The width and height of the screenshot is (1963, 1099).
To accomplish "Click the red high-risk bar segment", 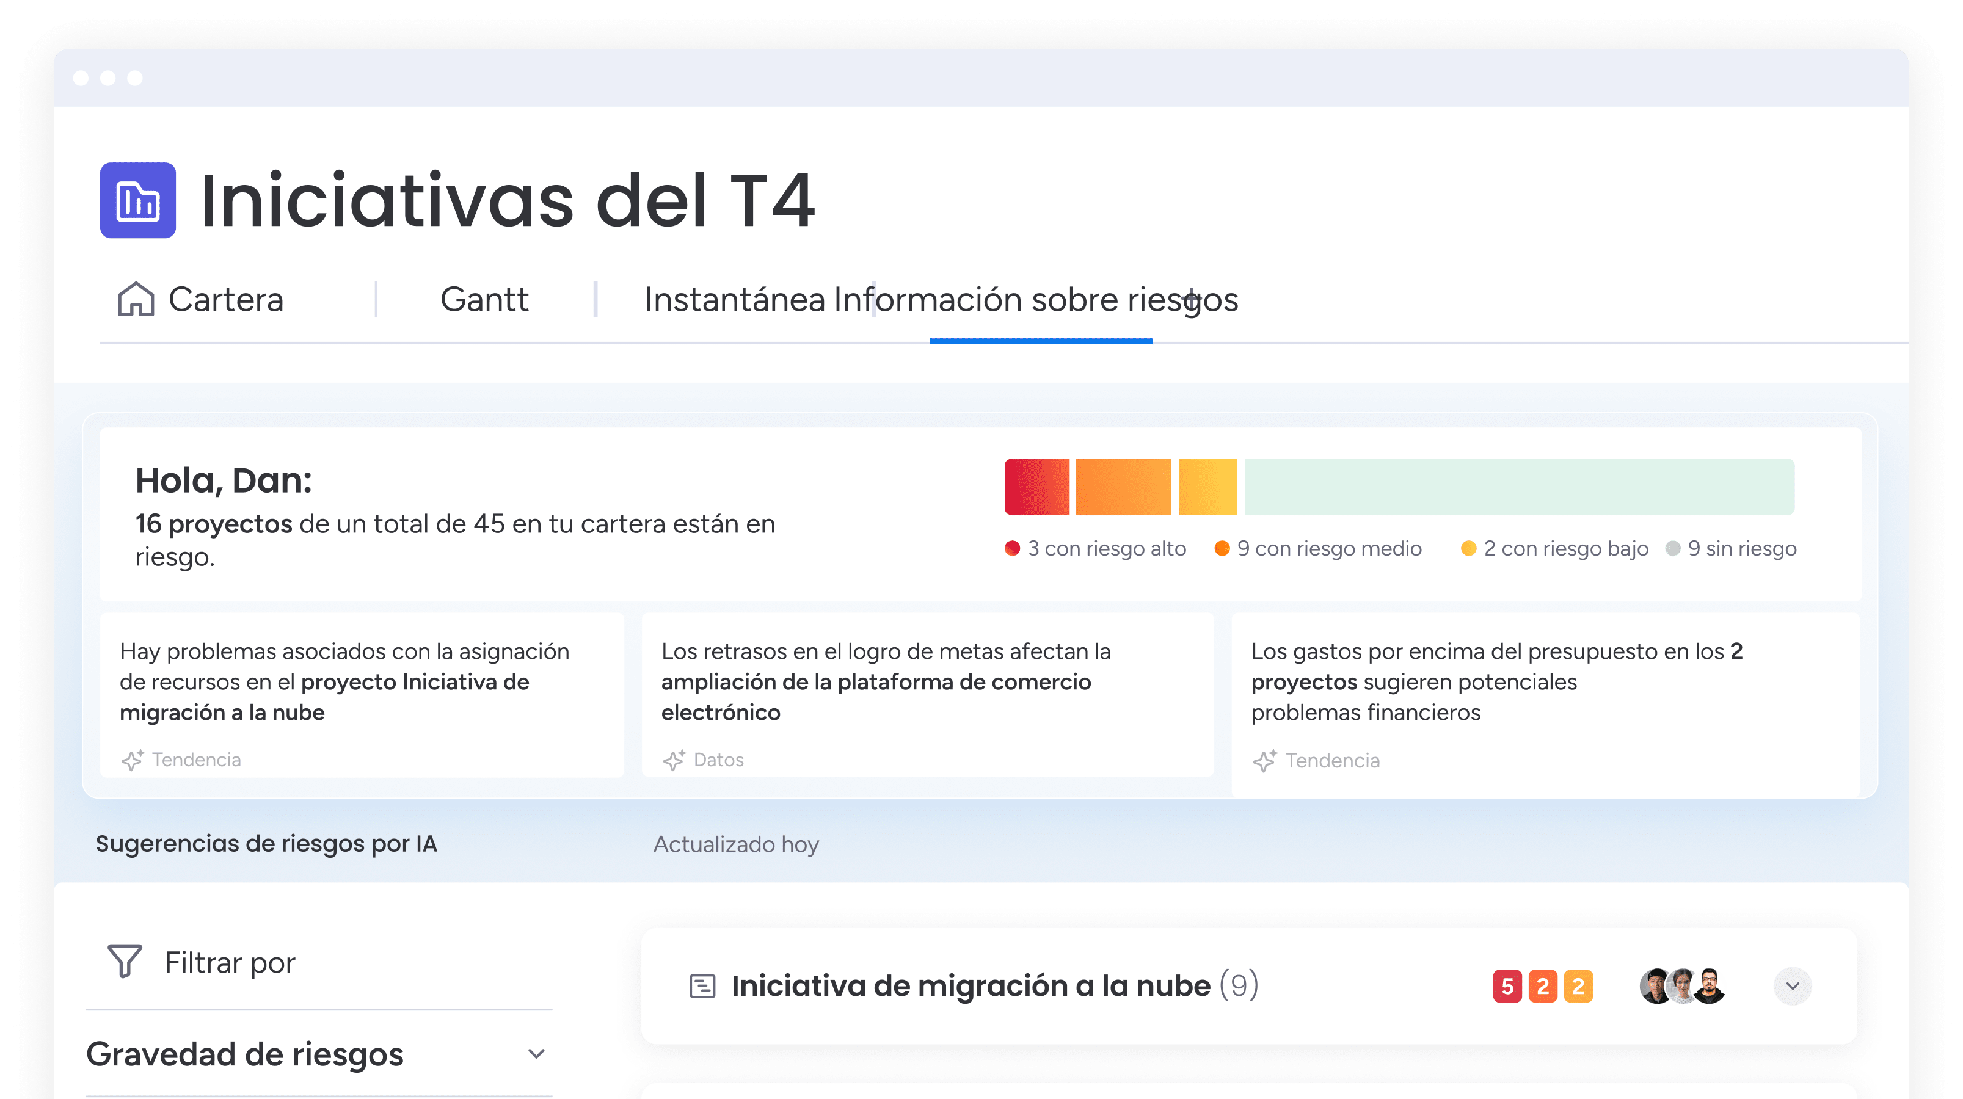I will [1036, 487].
